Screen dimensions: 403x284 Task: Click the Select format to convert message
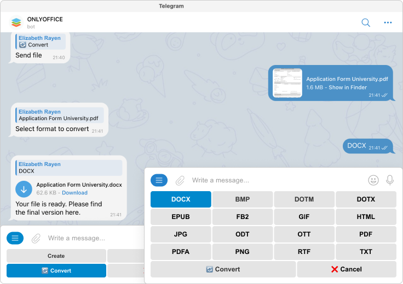[x=52, y=129]
